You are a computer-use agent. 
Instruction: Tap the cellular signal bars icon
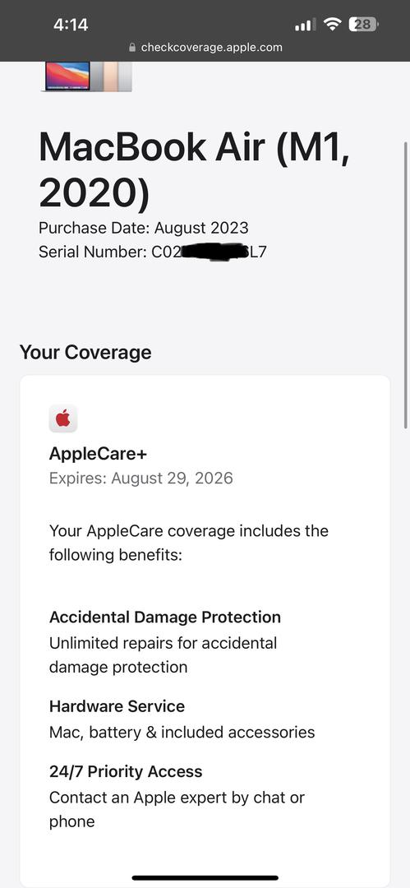click(x=305, y=25)
